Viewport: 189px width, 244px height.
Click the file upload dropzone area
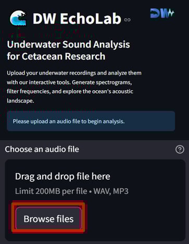click(x=95, y=200)
